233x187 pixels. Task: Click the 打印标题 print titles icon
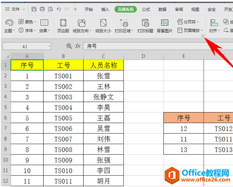click(x=145, y=26)
